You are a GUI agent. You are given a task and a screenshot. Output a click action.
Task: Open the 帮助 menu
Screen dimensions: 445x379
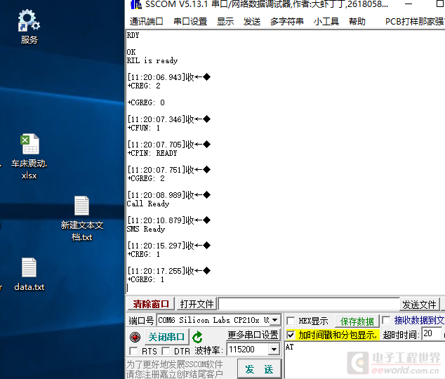(x=357, y=21)
